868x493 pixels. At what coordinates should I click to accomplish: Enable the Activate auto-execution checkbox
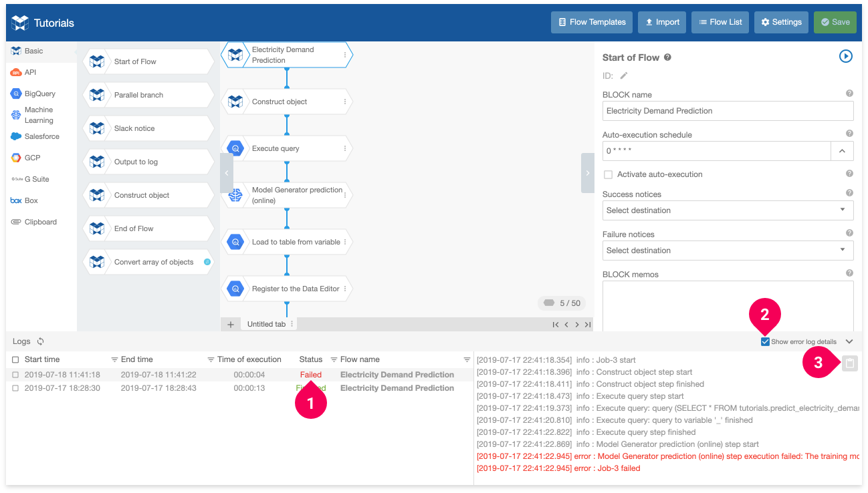[x=608, y=174]
